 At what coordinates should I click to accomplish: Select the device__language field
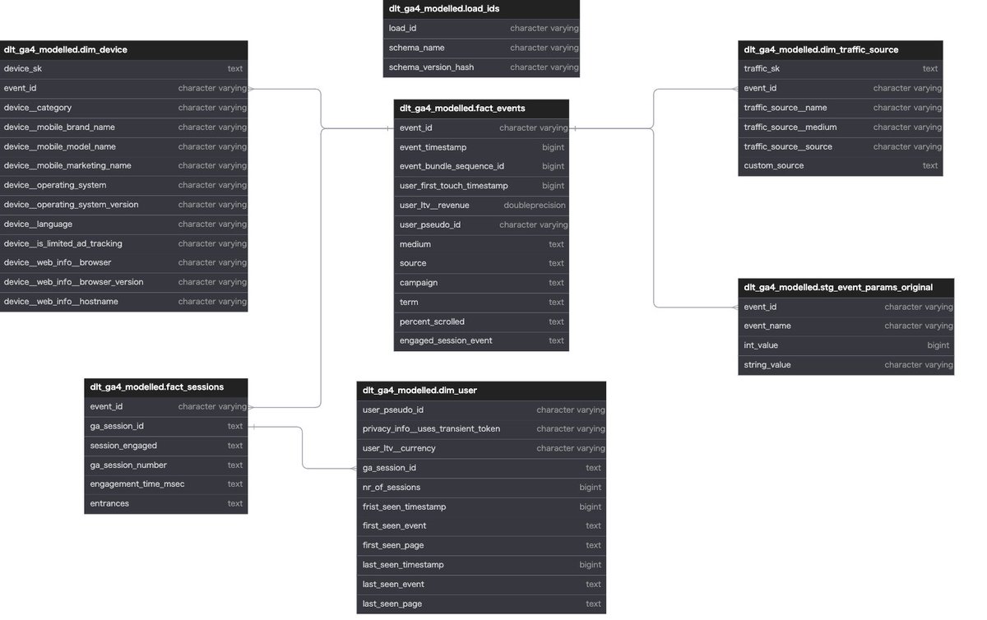point(123,224)
